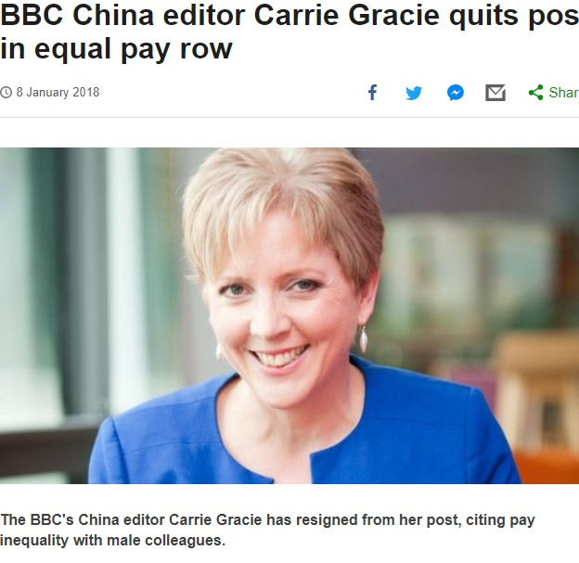Tweet this article via the Twitter icon
Screen dimensions: 579x563
click(414, 93)
